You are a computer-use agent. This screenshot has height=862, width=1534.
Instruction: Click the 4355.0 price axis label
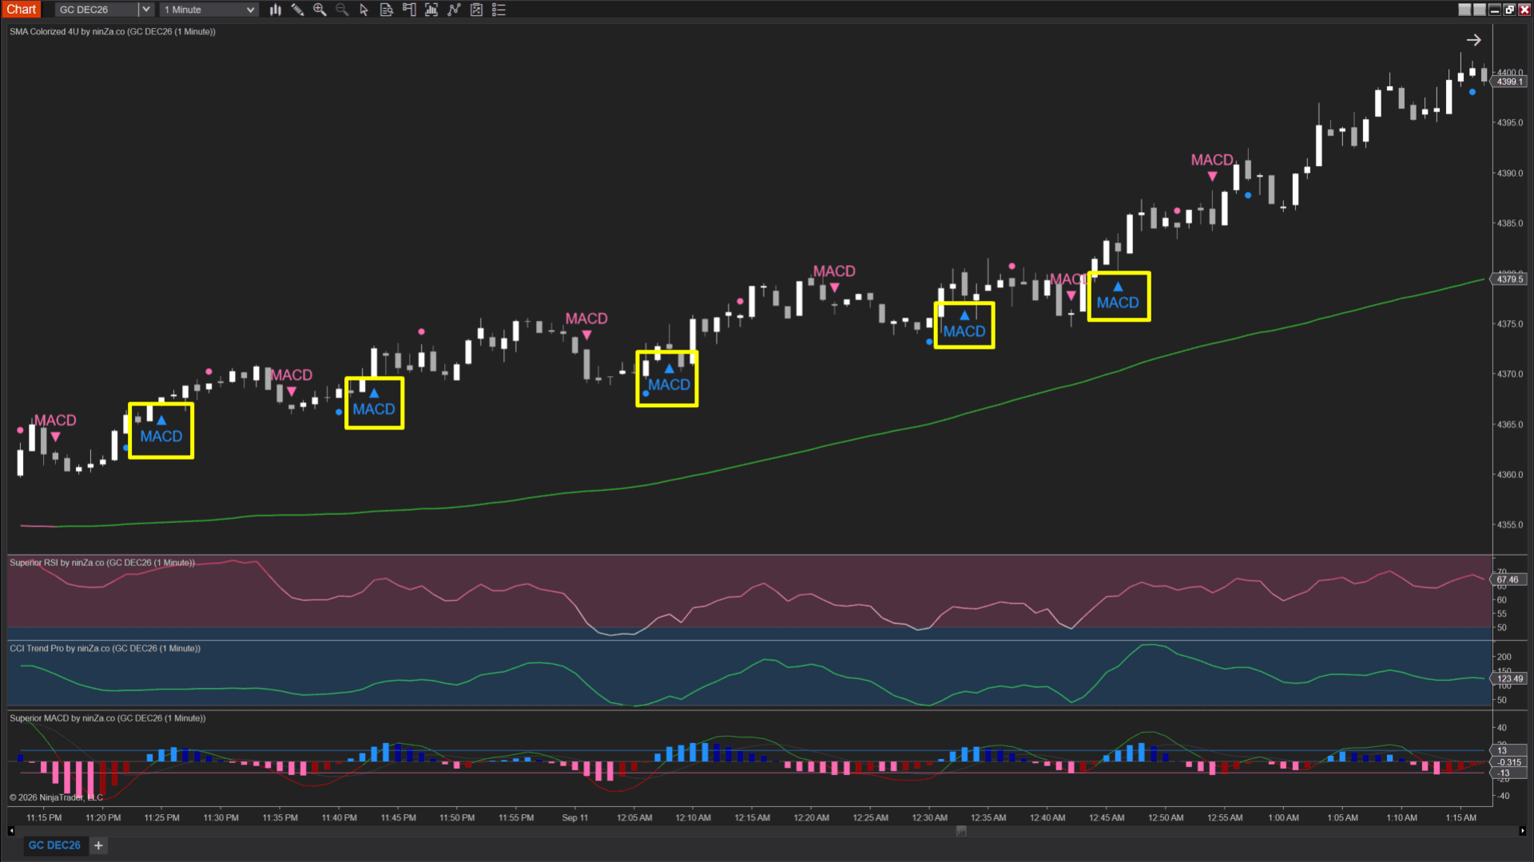pyautogui.click(x=1510, y=524)
